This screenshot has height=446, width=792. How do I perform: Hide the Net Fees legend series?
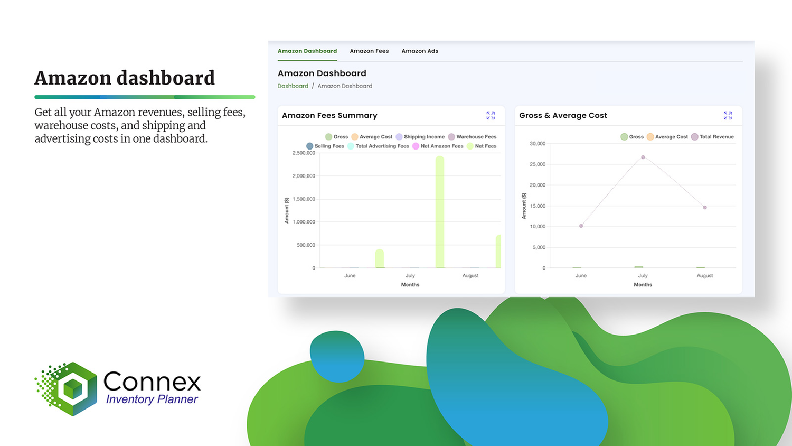point(481,146)
